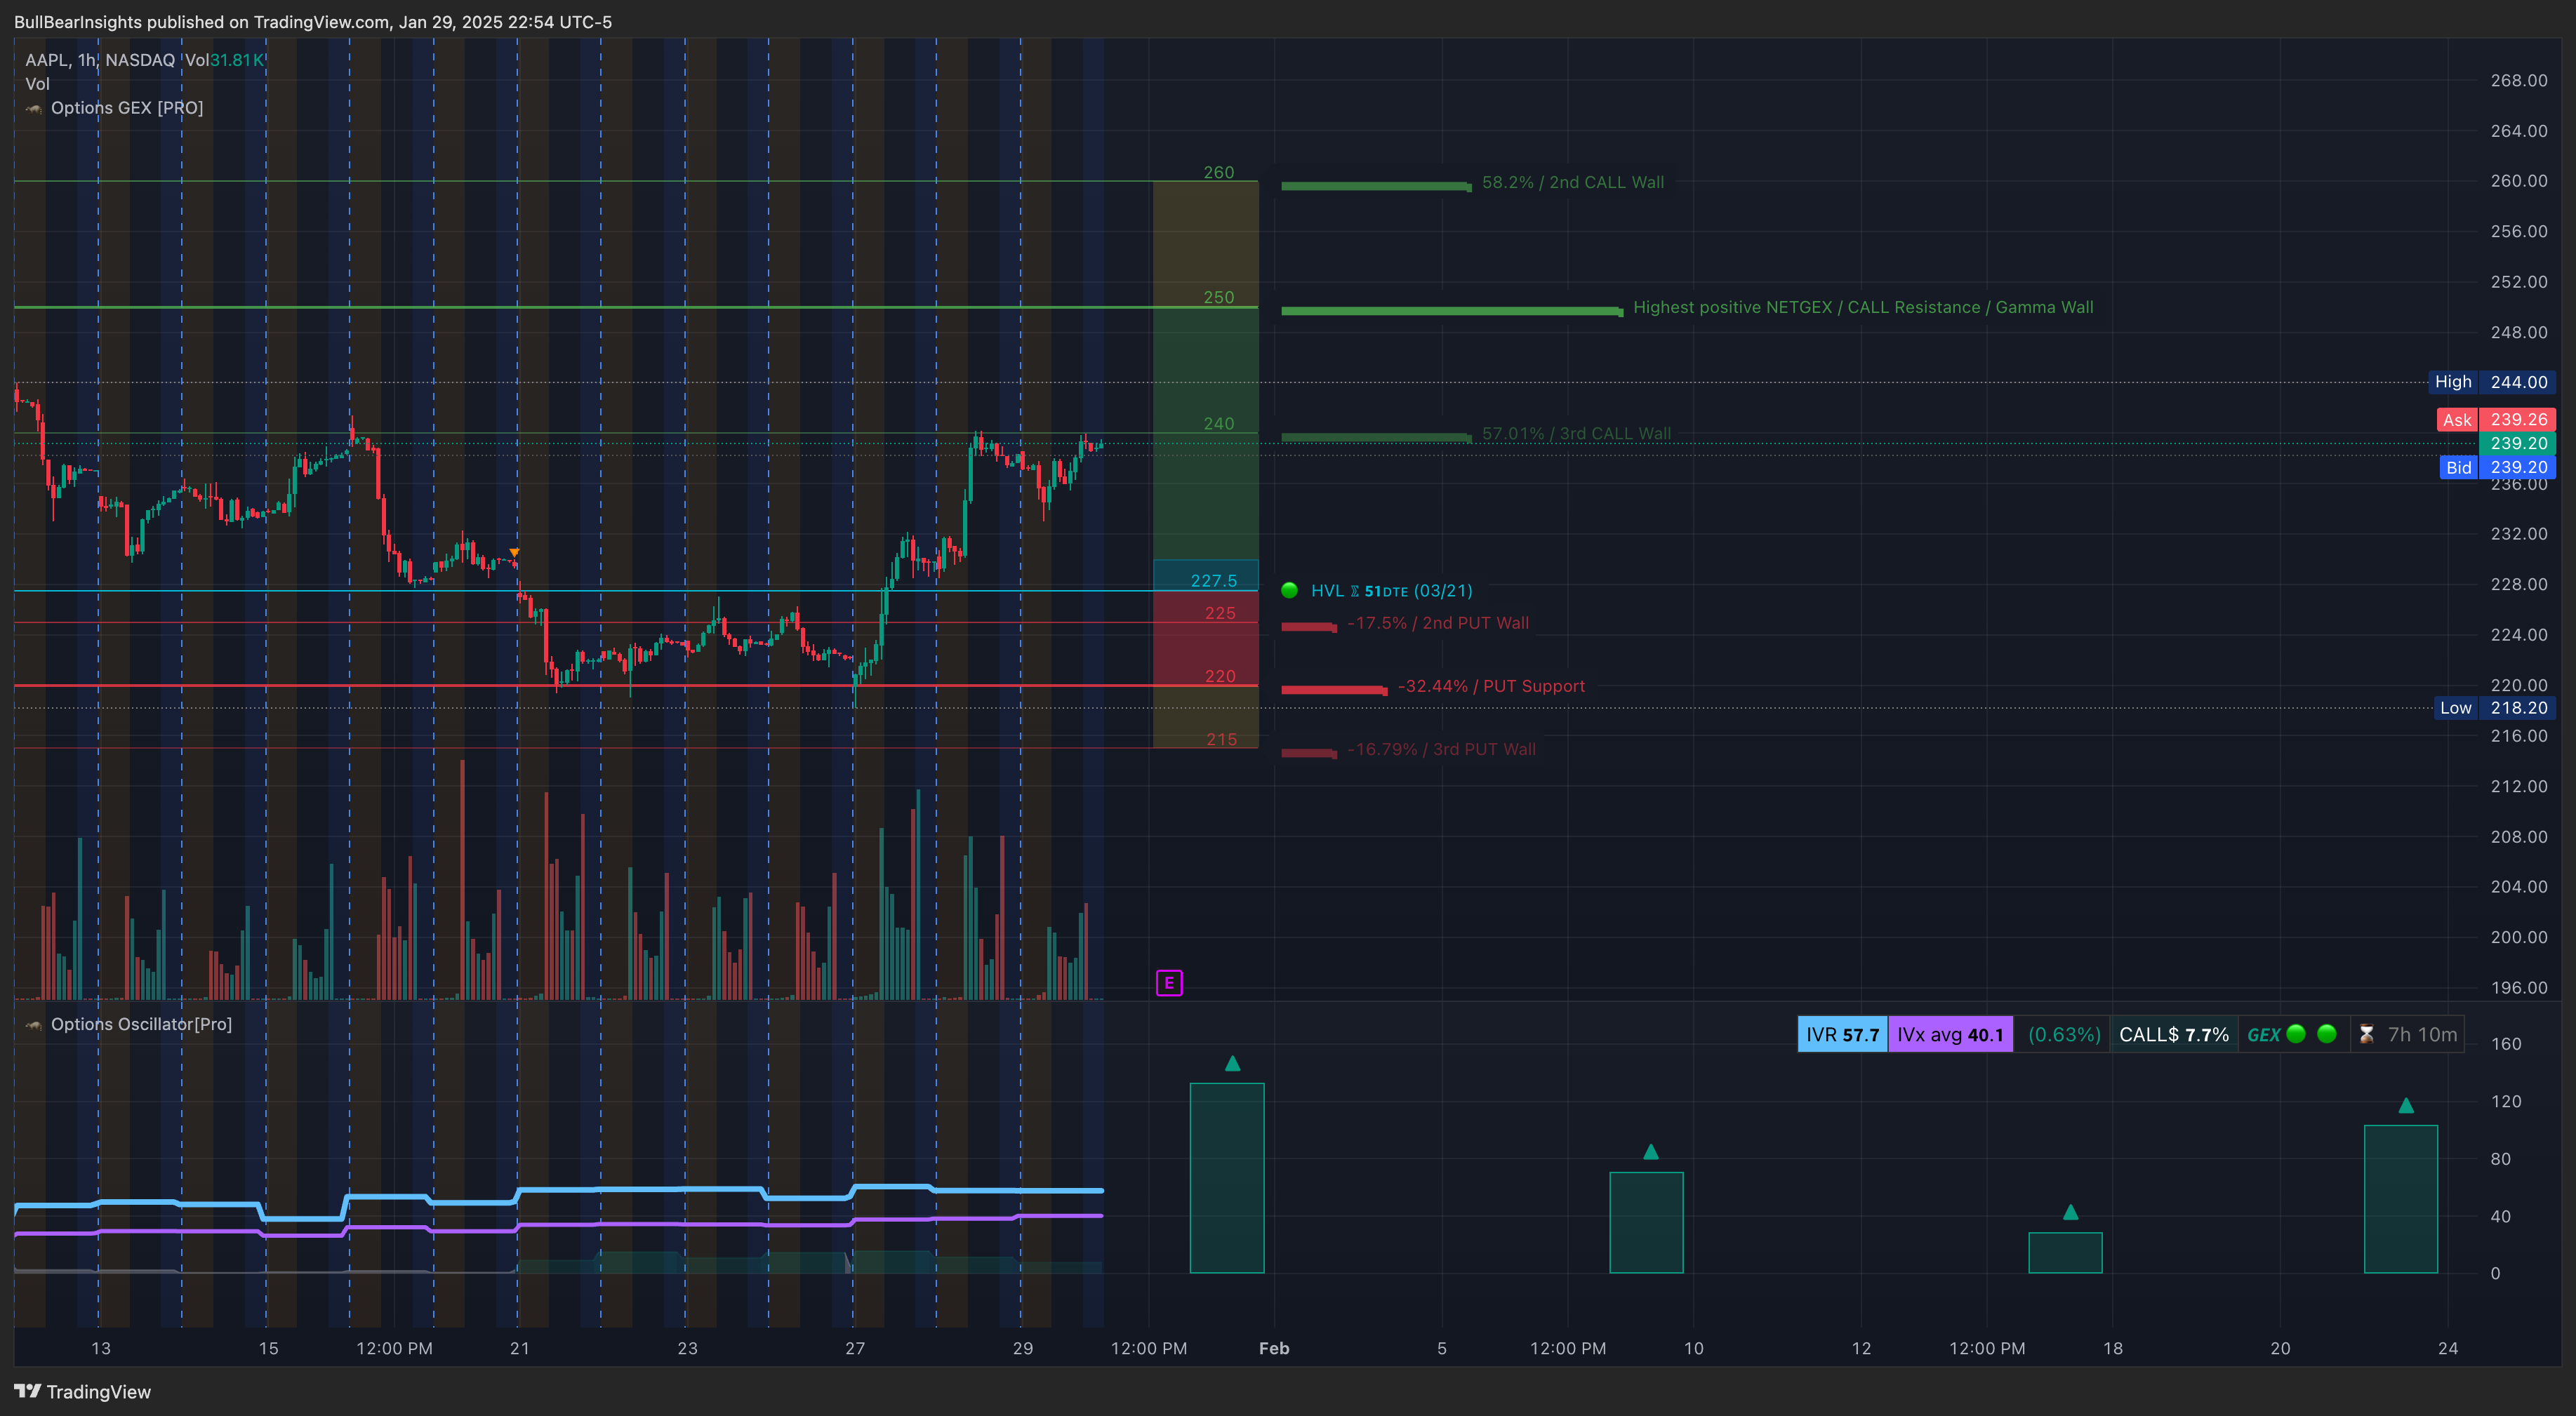
Task: Click the BullBearInsights published header text
Action: click(313, 22)
